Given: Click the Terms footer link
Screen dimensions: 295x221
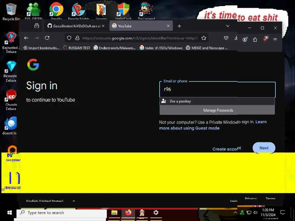Looking at the screenshot, I should 270,199.
